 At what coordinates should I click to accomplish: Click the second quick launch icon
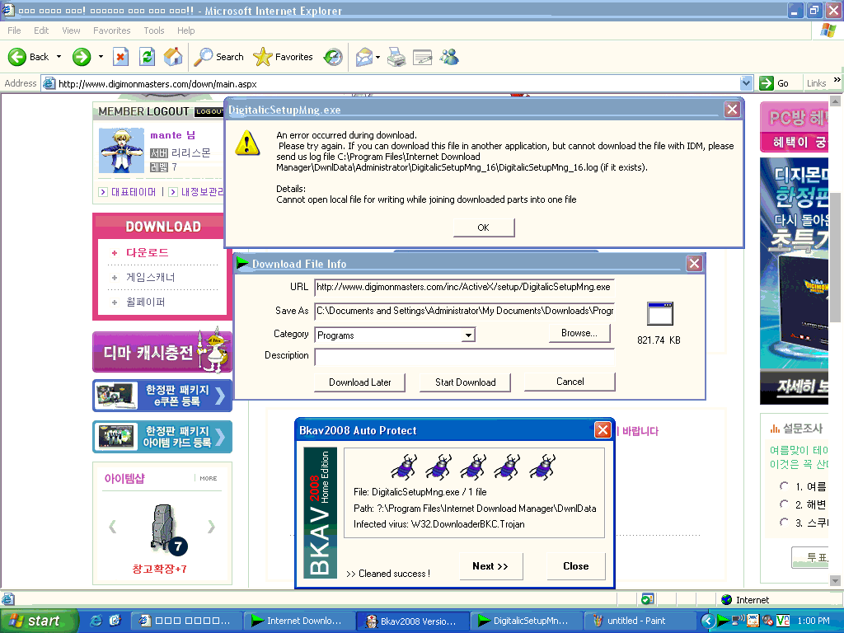coord(115,621)
